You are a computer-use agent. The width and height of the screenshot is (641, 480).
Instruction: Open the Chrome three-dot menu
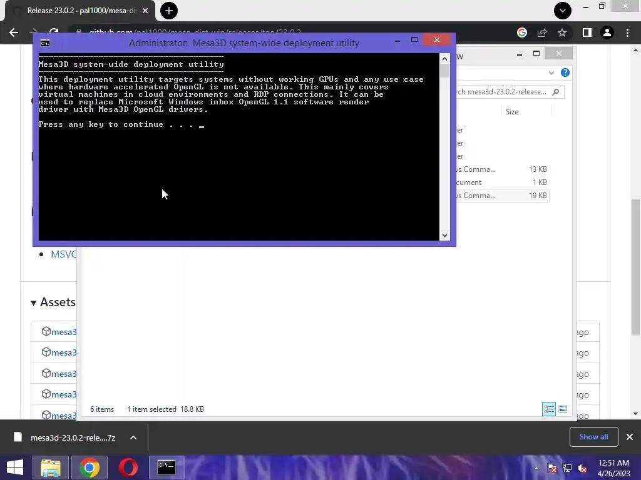point(627,32)
